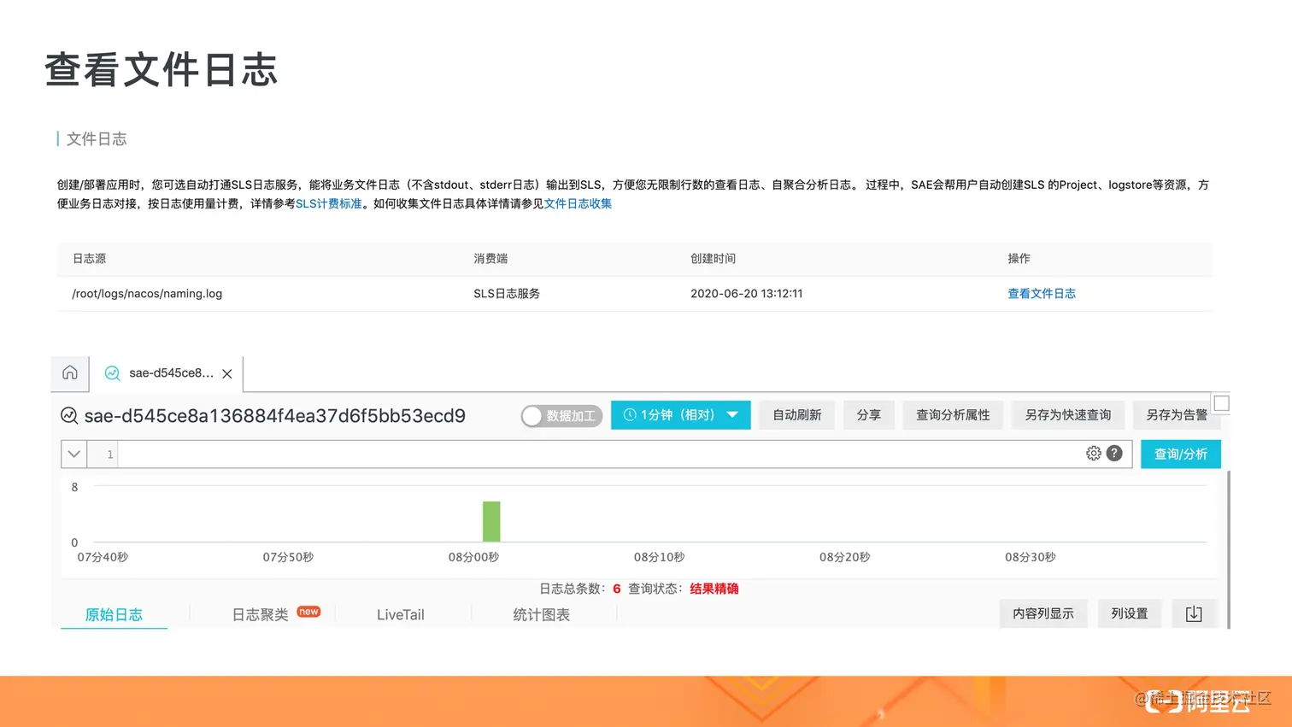Expand the query input chevron on the left

point(73,454)
